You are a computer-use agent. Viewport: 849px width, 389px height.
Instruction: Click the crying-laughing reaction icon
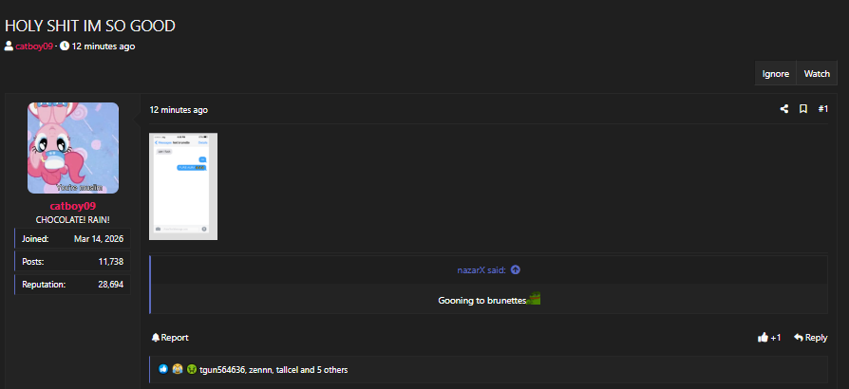[178, 369]
